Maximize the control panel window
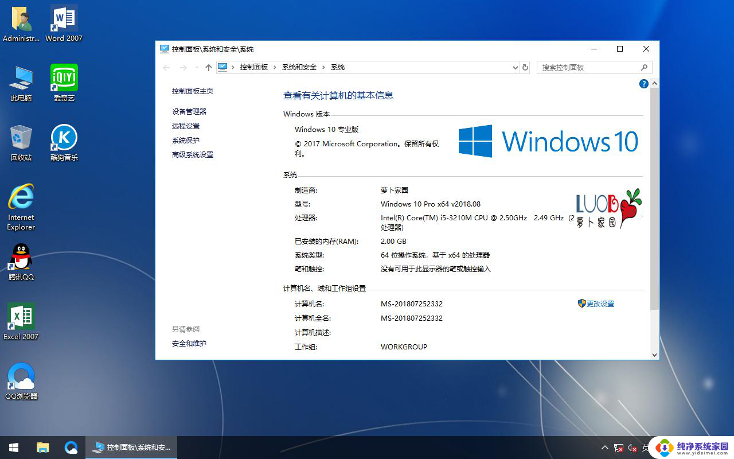734x459 pixels. coord(620,49)
